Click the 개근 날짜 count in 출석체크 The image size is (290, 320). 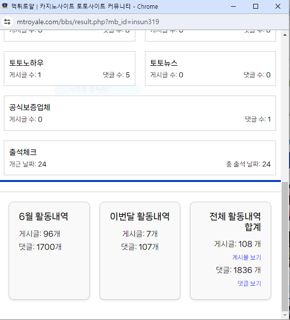(28, 164)
